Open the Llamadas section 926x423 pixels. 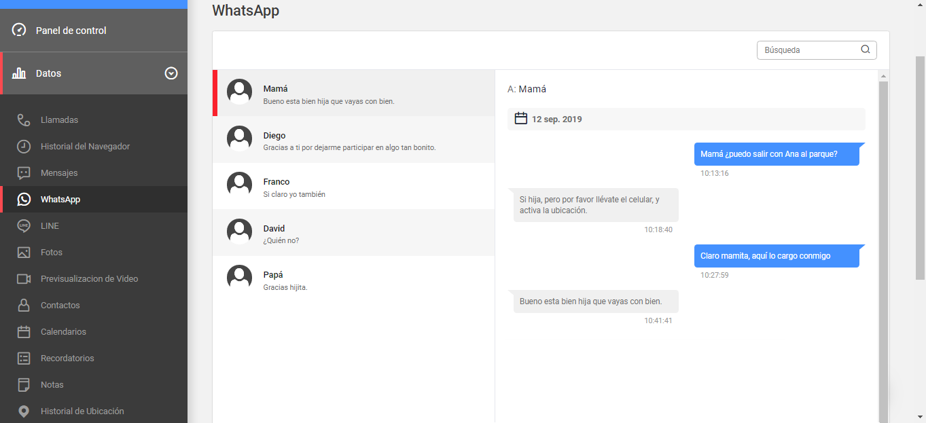[x=94, y=120]
